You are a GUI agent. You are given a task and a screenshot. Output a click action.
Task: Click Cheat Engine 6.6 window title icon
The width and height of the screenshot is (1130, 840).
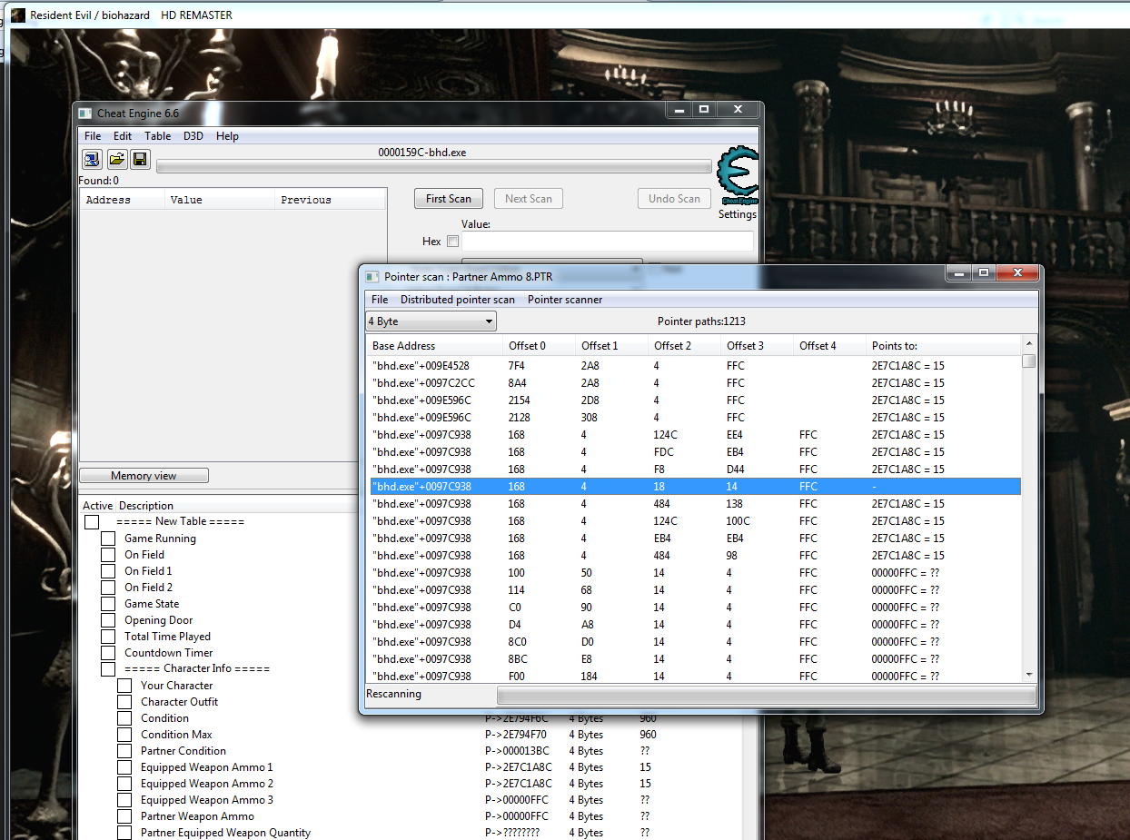[x=84, y=113]
